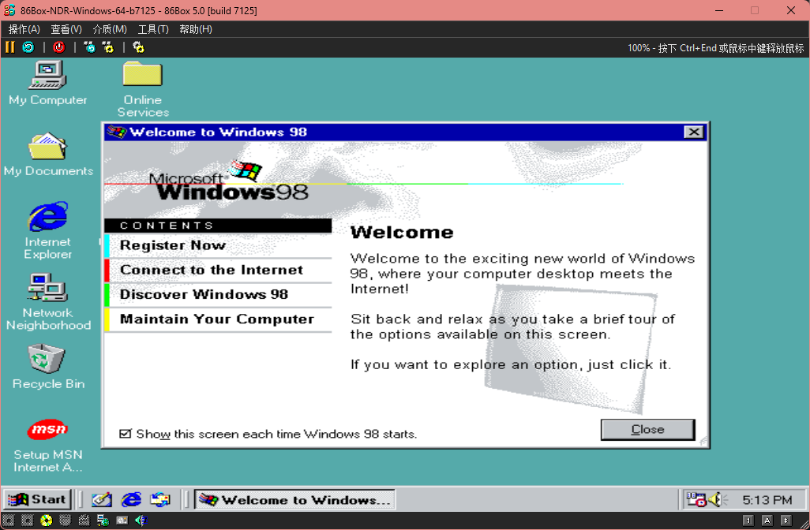Click the Num Lock '1' indicator
This screenshot has height=530, width=810.
click(748, 521)
